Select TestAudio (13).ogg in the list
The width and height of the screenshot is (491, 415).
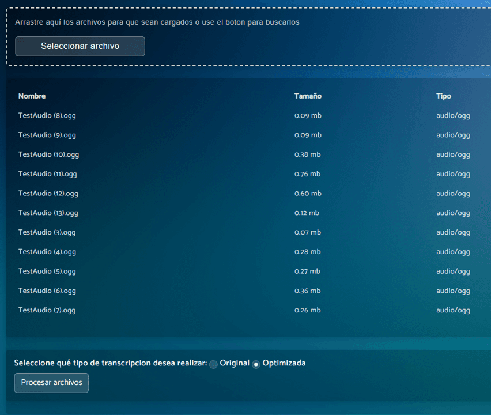tap(48, 213)
